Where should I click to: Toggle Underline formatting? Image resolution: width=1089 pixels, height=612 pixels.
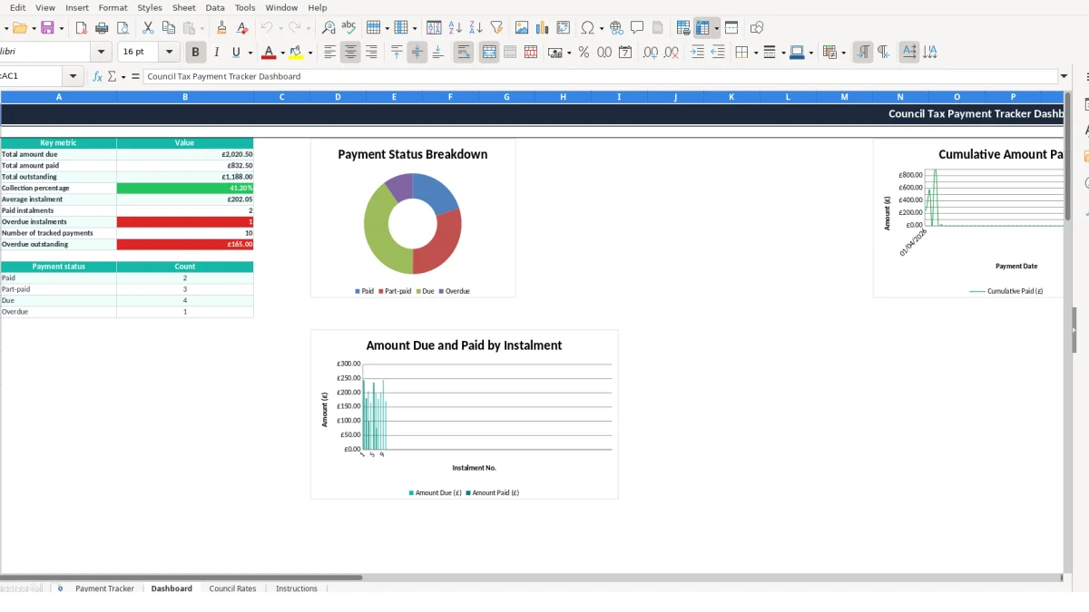tap(236, 53)
